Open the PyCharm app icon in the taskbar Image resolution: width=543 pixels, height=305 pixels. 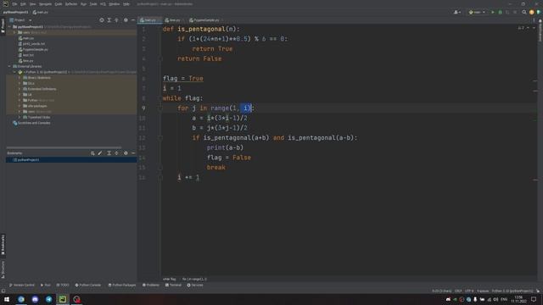click(x=63, y=299)
